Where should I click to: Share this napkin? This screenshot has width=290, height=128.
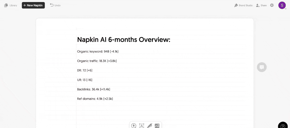[x=261, y=5]
